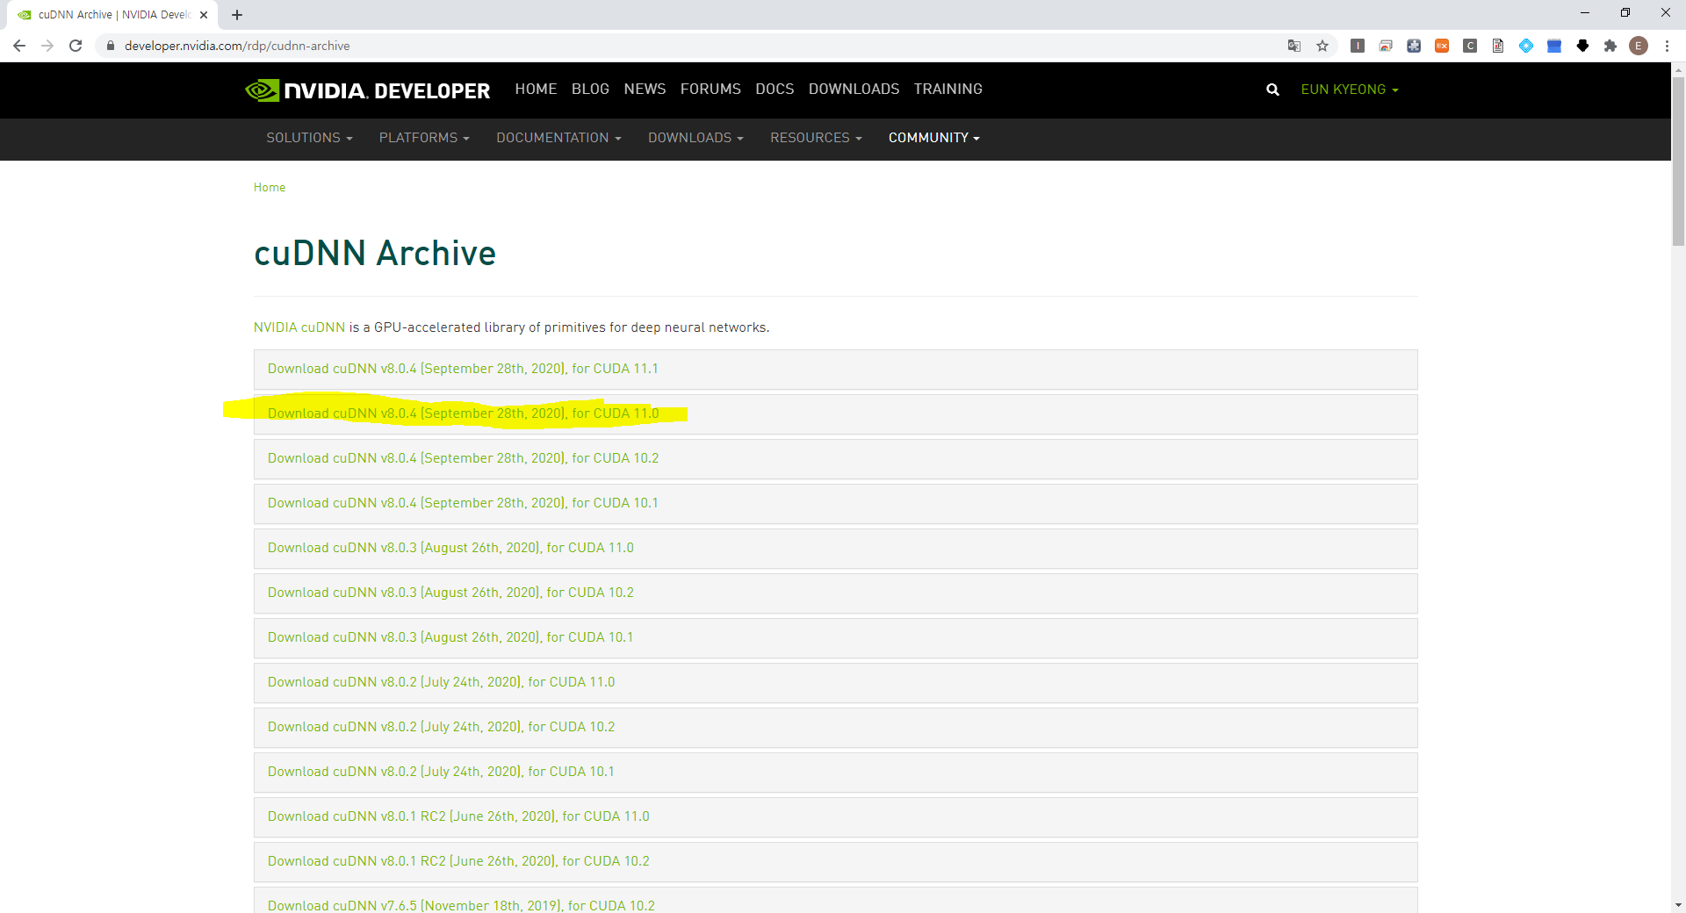This screenshot has width=1686, height=913.
Task: Click the scrollbar down arrow
Action: 1678,905
